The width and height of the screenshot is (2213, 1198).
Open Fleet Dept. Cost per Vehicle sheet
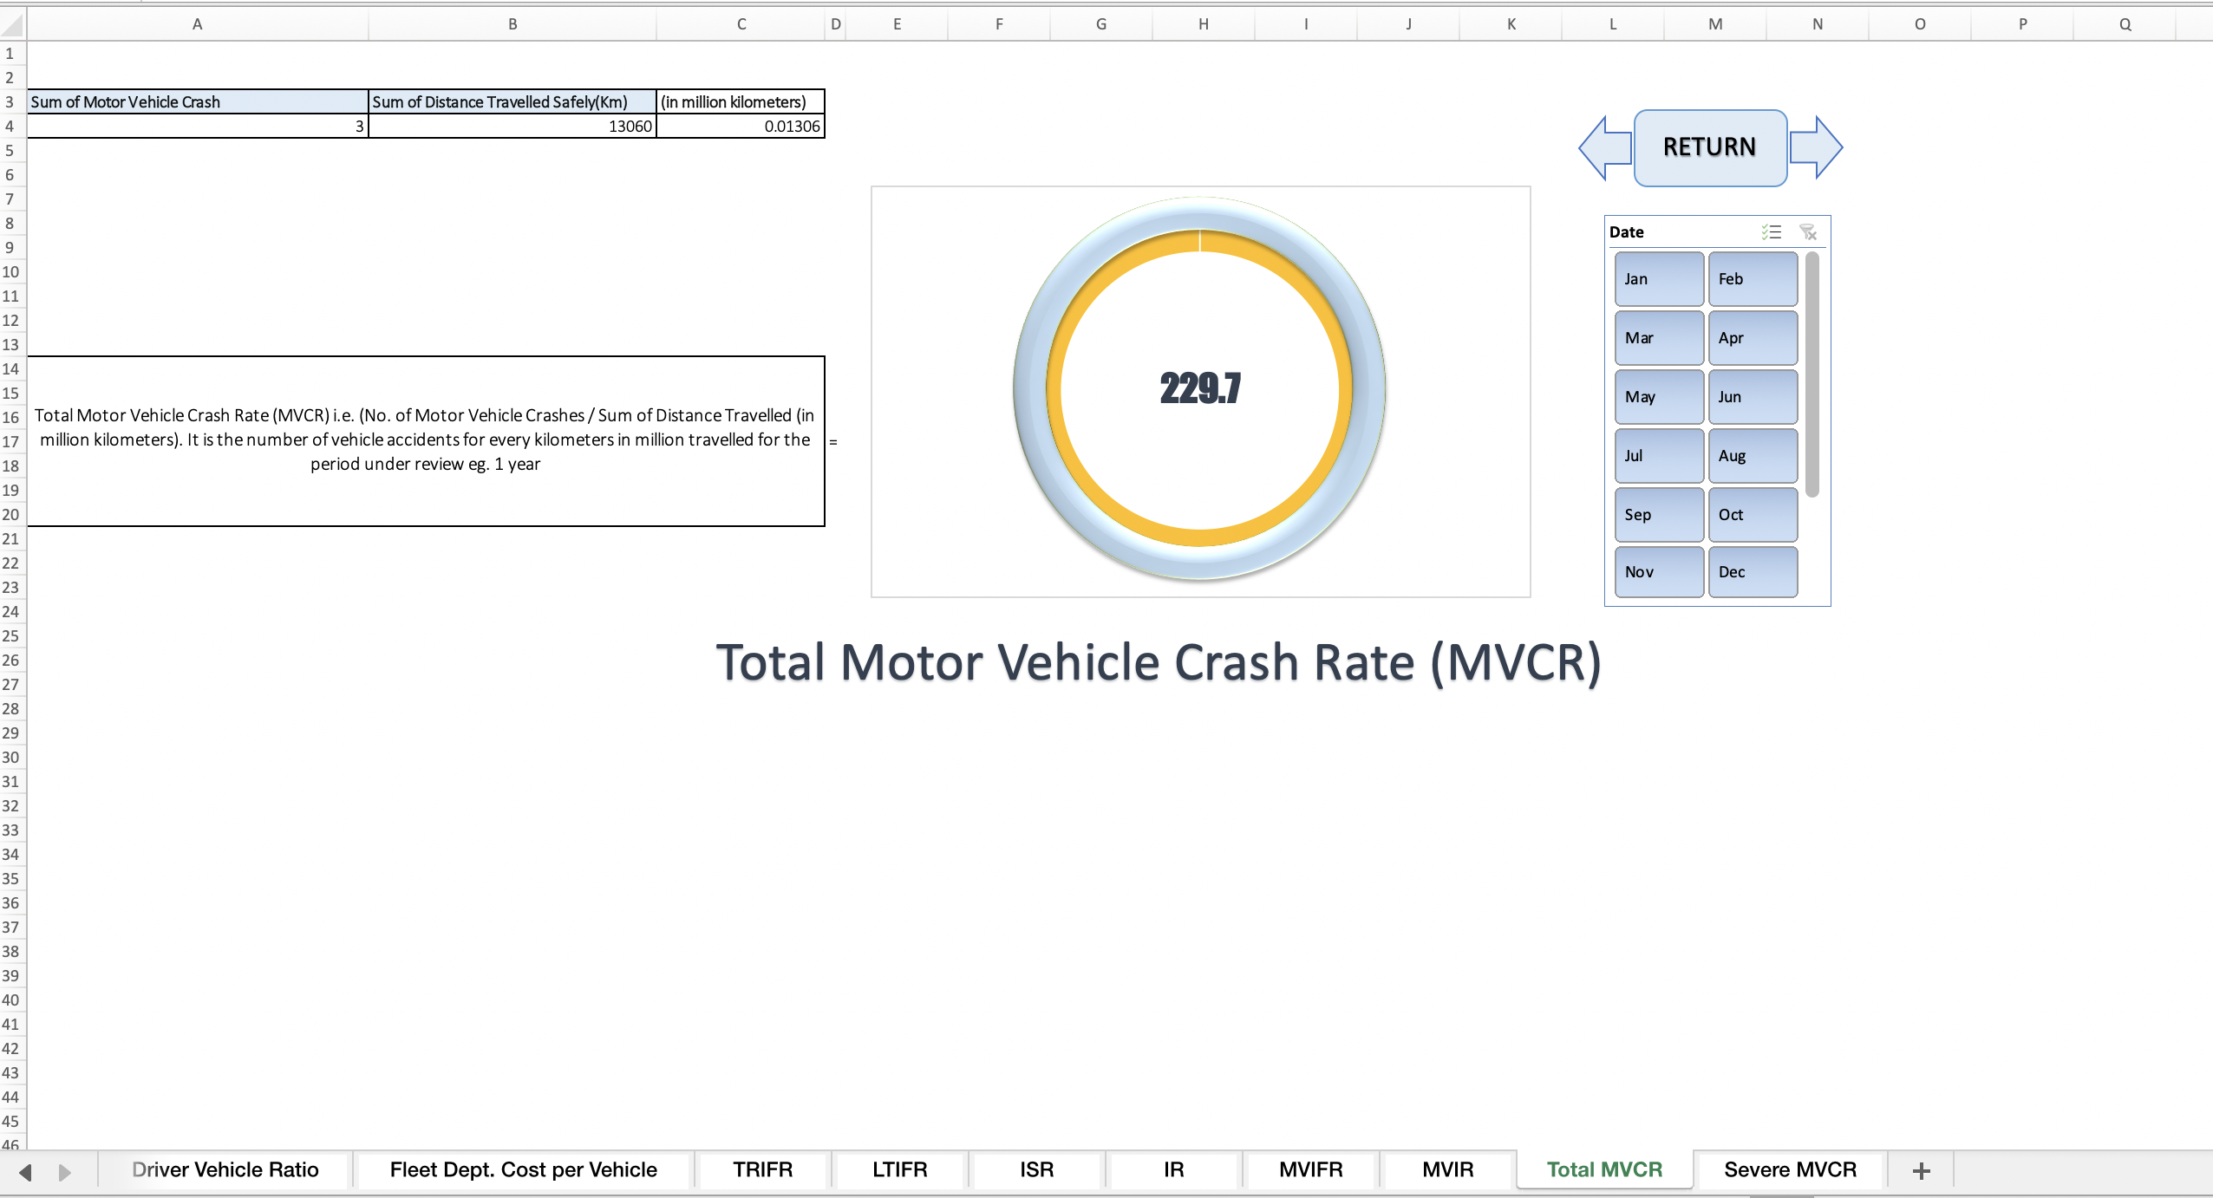point(524,1170)
